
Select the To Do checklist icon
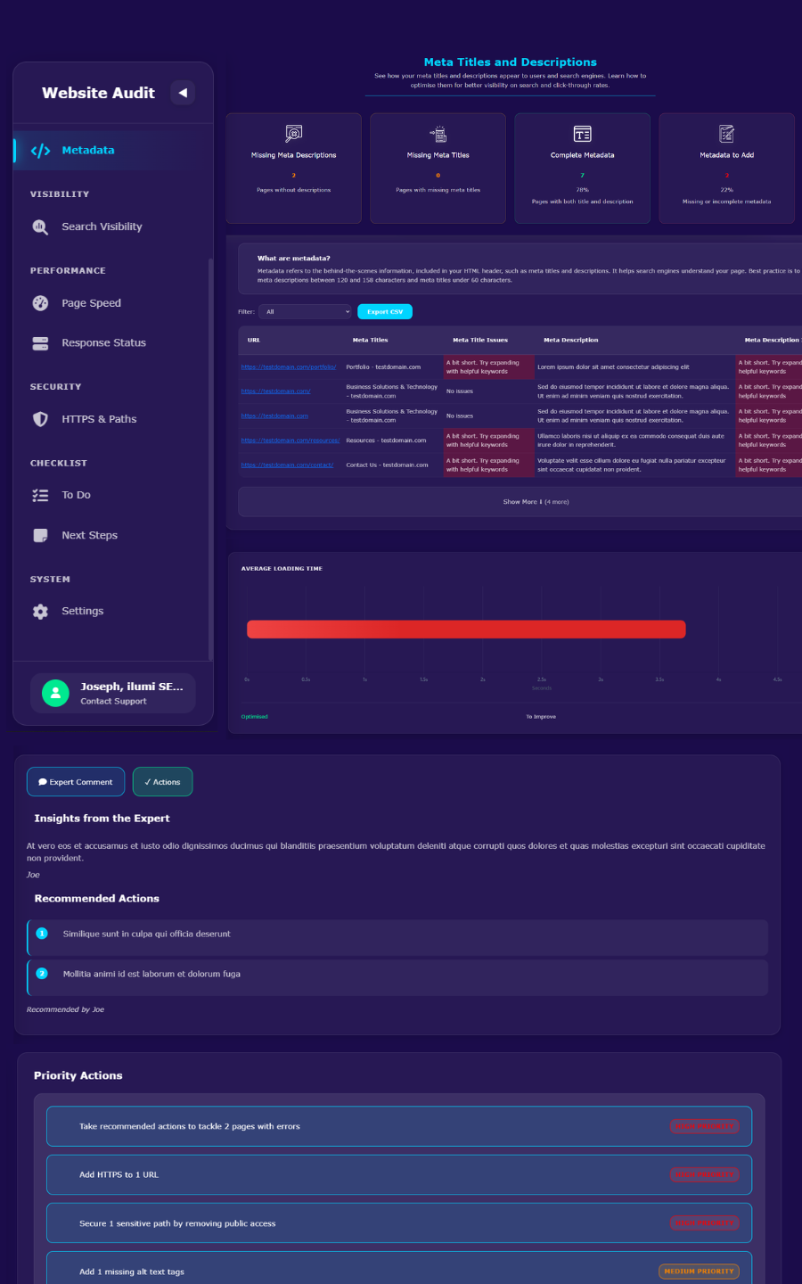point(40,494)
